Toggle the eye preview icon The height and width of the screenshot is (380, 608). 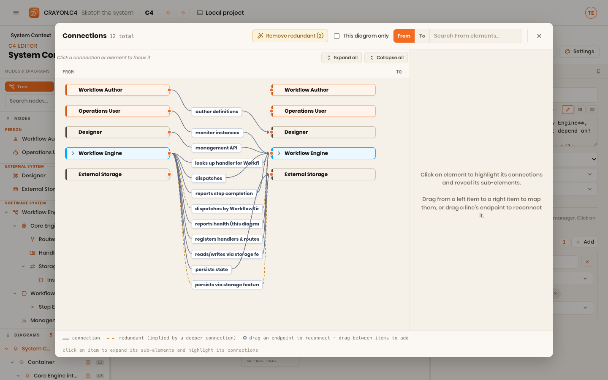point(592,109)
